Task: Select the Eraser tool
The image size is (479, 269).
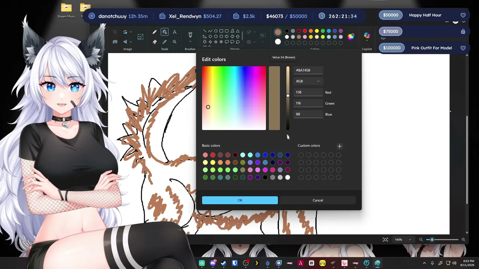Action: (155, 42)
